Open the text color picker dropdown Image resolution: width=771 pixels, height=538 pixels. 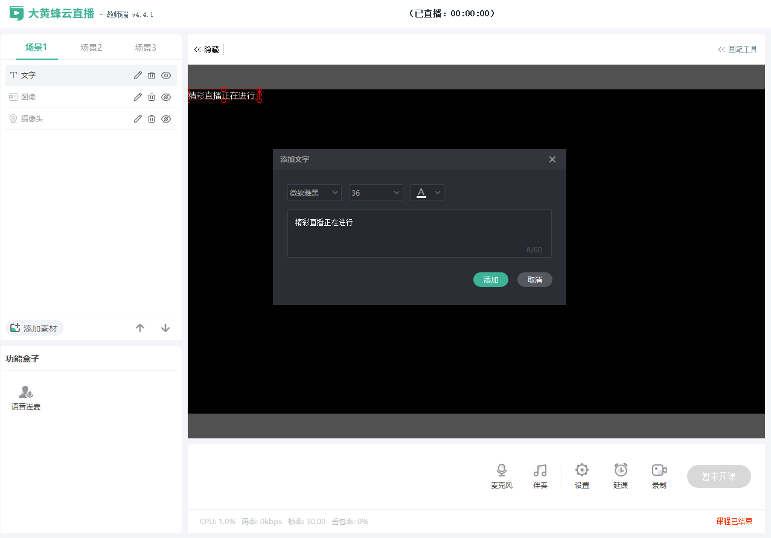(x=427, y=193)
